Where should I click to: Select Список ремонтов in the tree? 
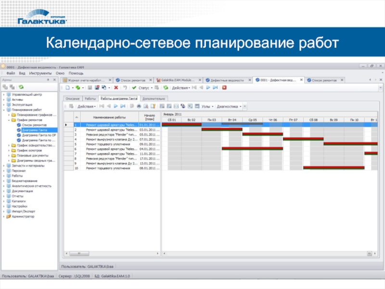tap(34, 125)
